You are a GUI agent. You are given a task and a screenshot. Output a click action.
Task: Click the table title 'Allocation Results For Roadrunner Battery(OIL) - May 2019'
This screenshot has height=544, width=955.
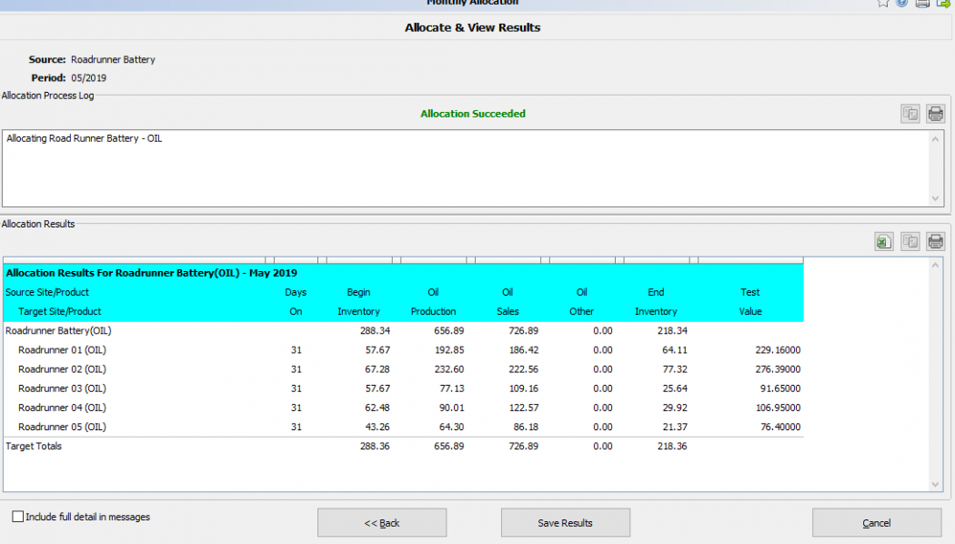click(152, 273)
